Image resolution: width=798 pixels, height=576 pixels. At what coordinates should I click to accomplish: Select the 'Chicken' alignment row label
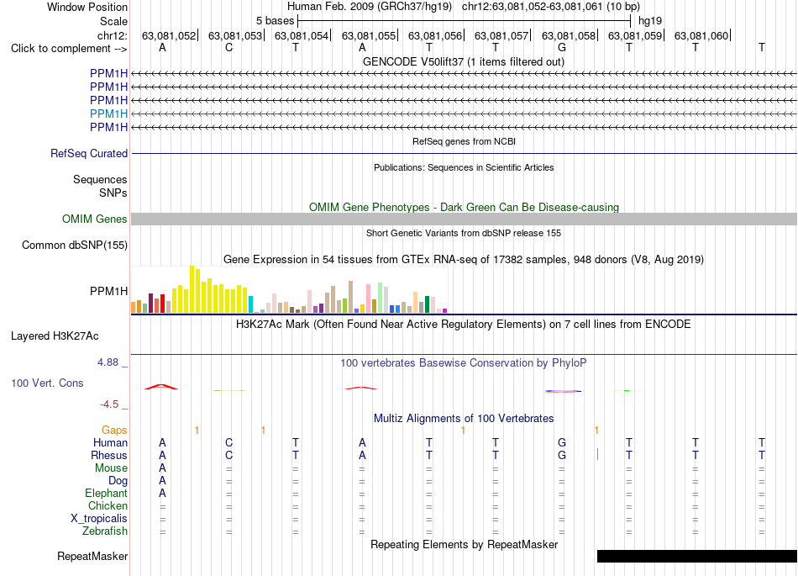click(108, 505)
